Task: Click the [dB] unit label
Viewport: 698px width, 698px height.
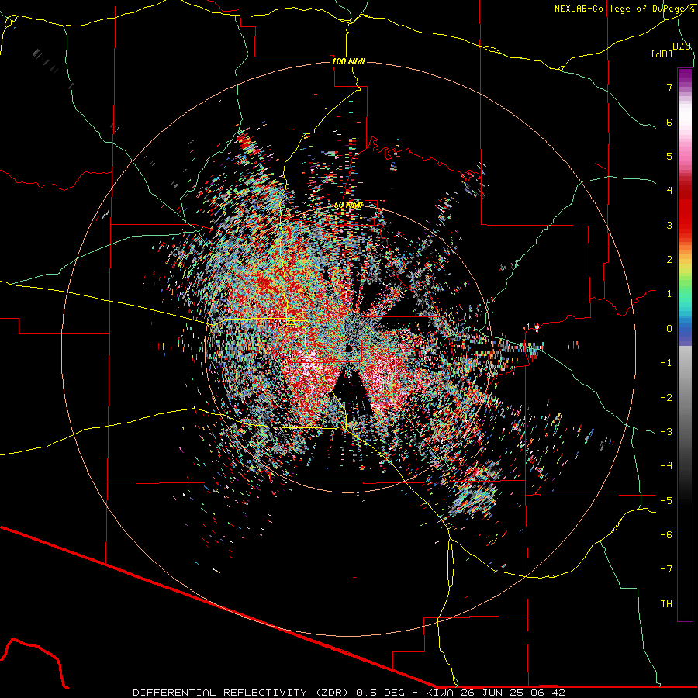Action: tap(662, 54)
